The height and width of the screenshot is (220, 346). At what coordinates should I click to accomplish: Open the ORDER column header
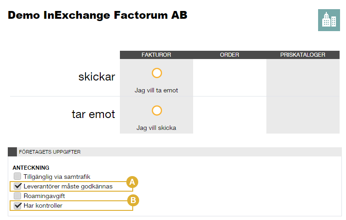[229, 55]
